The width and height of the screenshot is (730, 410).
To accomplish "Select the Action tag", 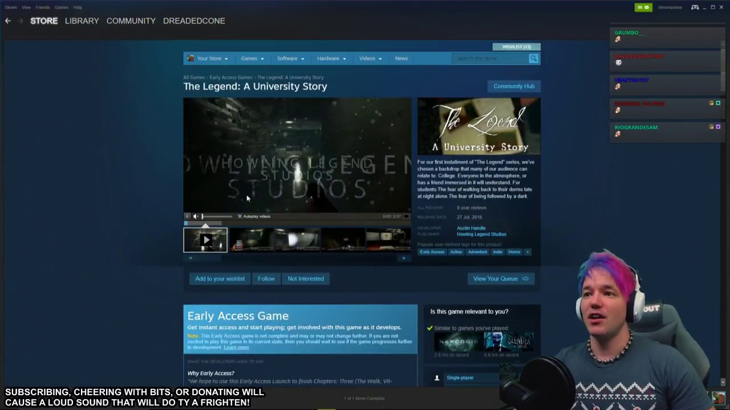I will (x=456, y=252).
